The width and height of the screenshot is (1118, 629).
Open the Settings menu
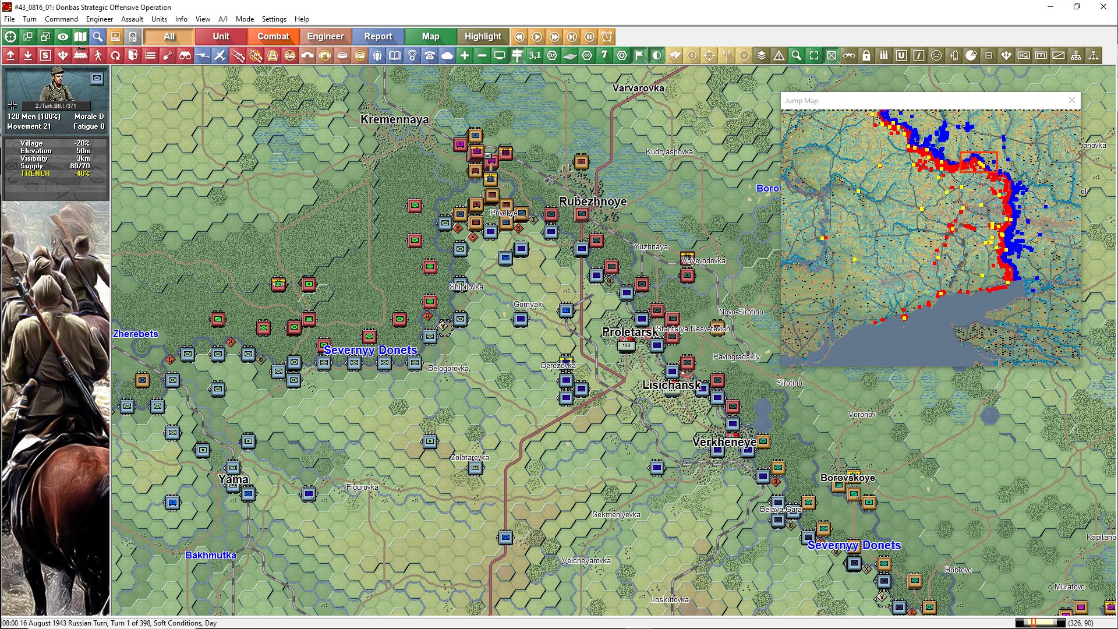[x=274, y=19]
